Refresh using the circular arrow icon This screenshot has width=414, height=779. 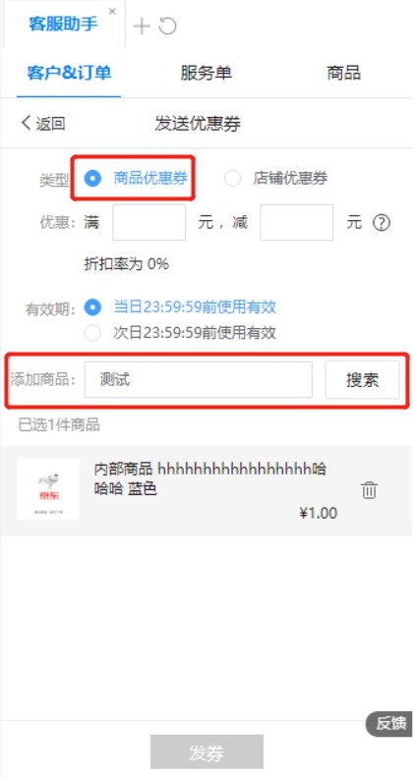point(168,26)
